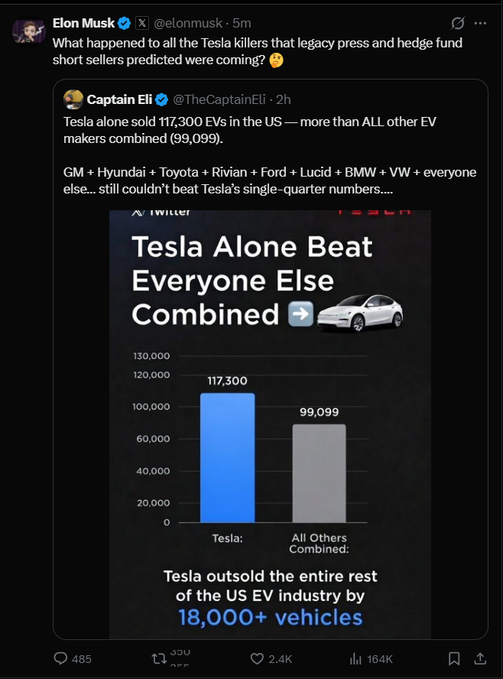View post analytics via the views icon
This screenshot has height=679, width=503.
[x=355, y=658]
